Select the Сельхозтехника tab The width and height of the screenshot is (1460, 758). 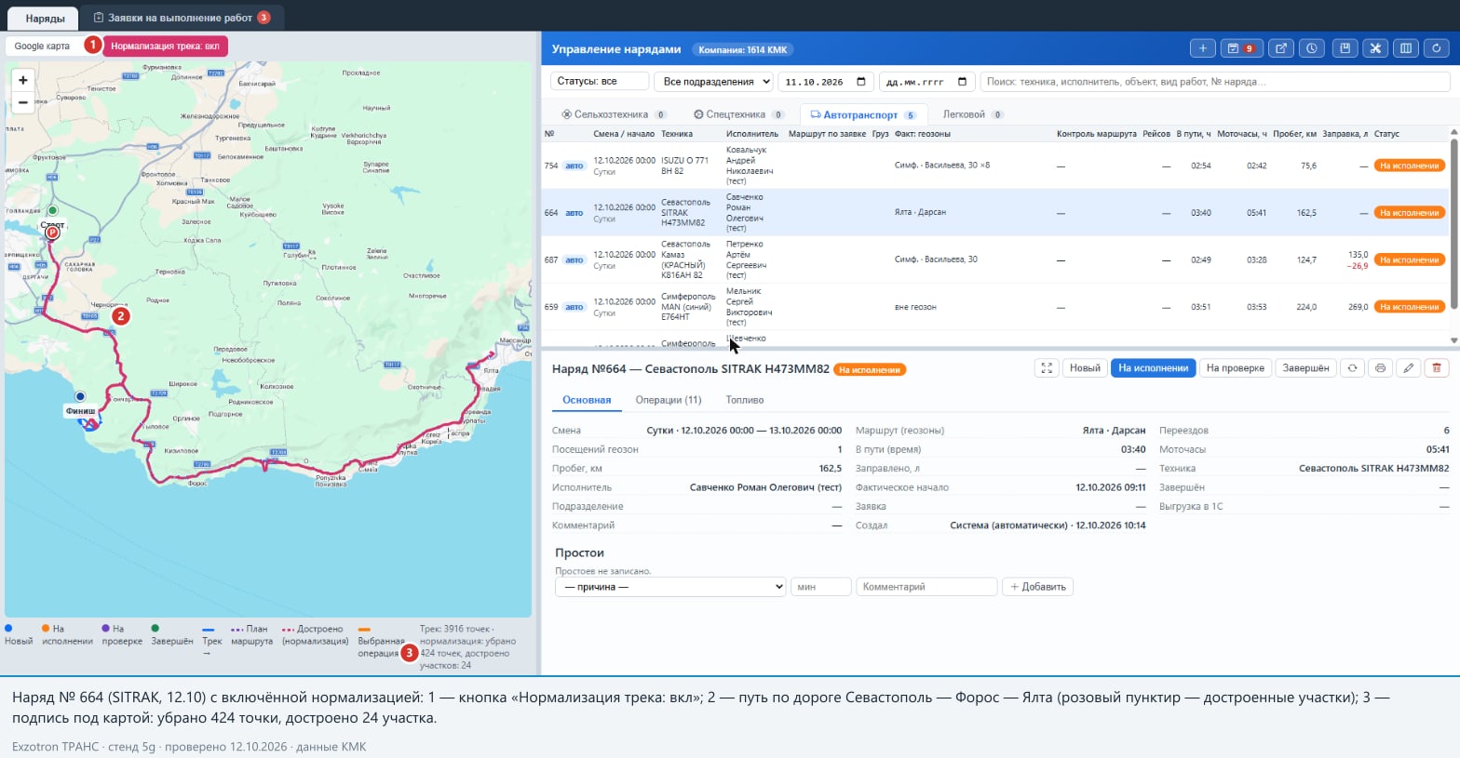pyautogui.click(x=614, y=114)
